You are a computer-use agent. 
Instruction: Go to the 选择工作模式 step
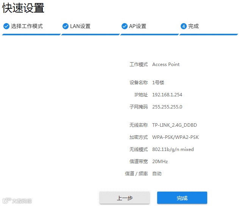(x=27, y=26)
